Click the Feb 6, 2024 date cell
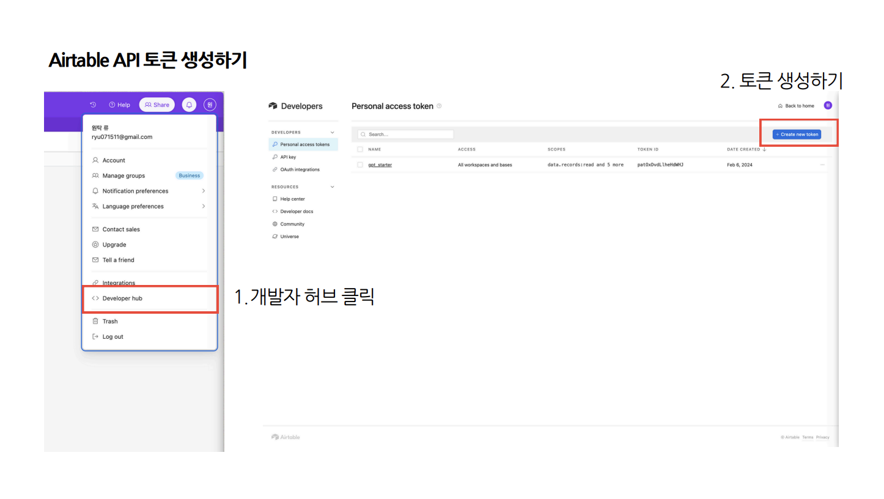Image resolution: width=884 pixels, height=499 pixels. 740,164
